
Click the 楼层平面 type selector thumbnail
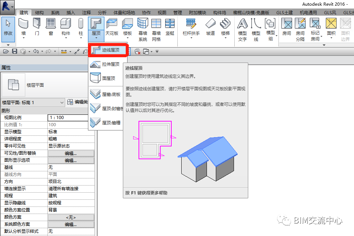tap(14, 85)
